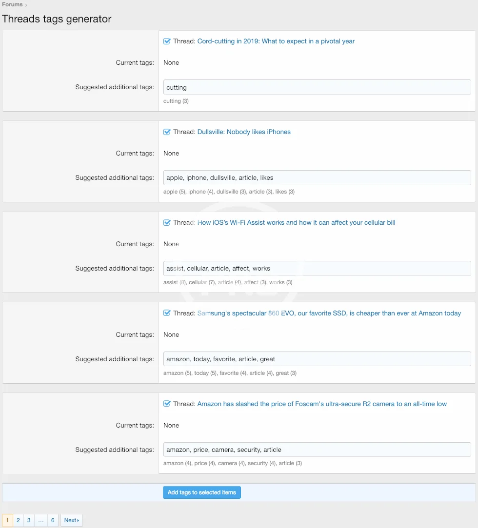Open Dullsville: Nobody likes iPhones thread

[244, 132]
